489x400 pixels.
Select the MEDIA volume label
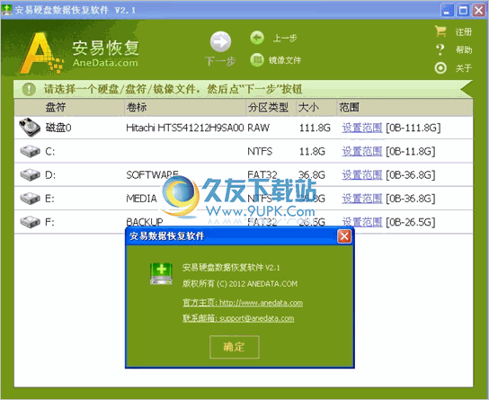(141, 199)
